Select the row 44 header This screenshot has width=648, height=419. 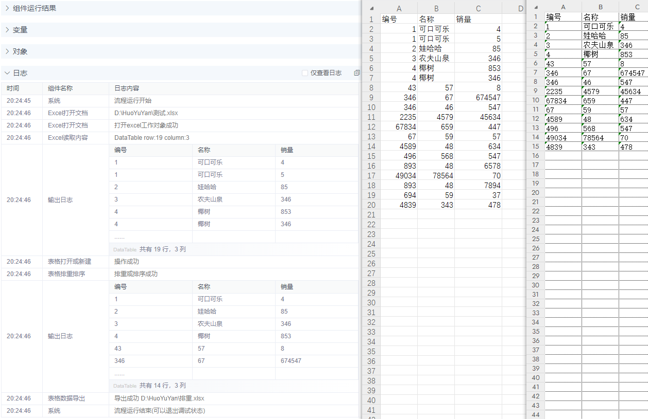click(x=536, y=414)
